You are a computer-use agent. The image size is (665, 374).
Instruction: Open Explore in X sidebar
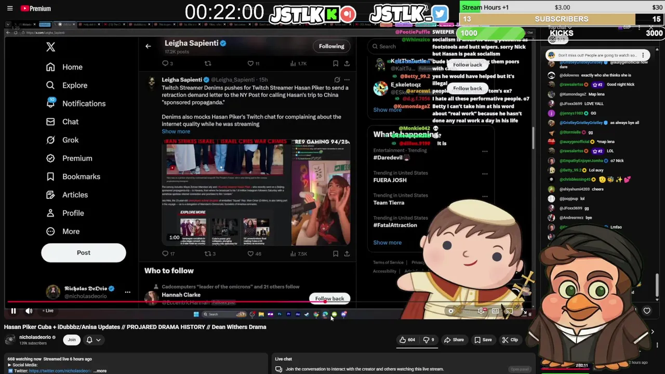66,85
